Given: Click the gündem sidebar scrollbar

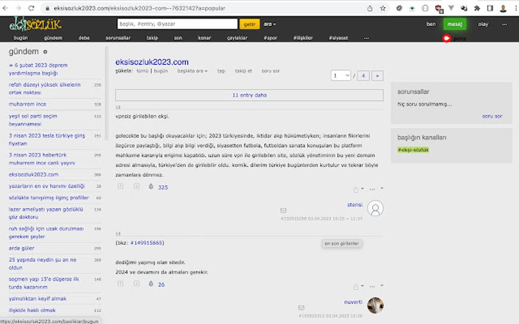Looking at the screenshot, I should click(x=106, y=93).
